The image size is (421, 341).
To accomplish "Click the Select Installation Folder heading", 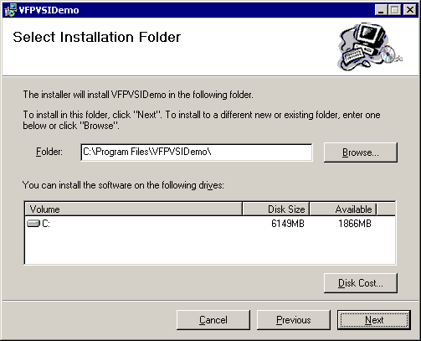I will (x=97, y=37).
